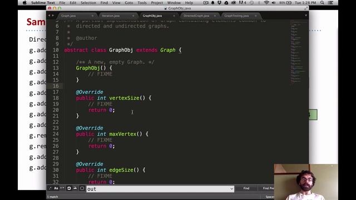Open find history dropdown arrow
Viewport: 356px width, 200px height.
[231, 189]
